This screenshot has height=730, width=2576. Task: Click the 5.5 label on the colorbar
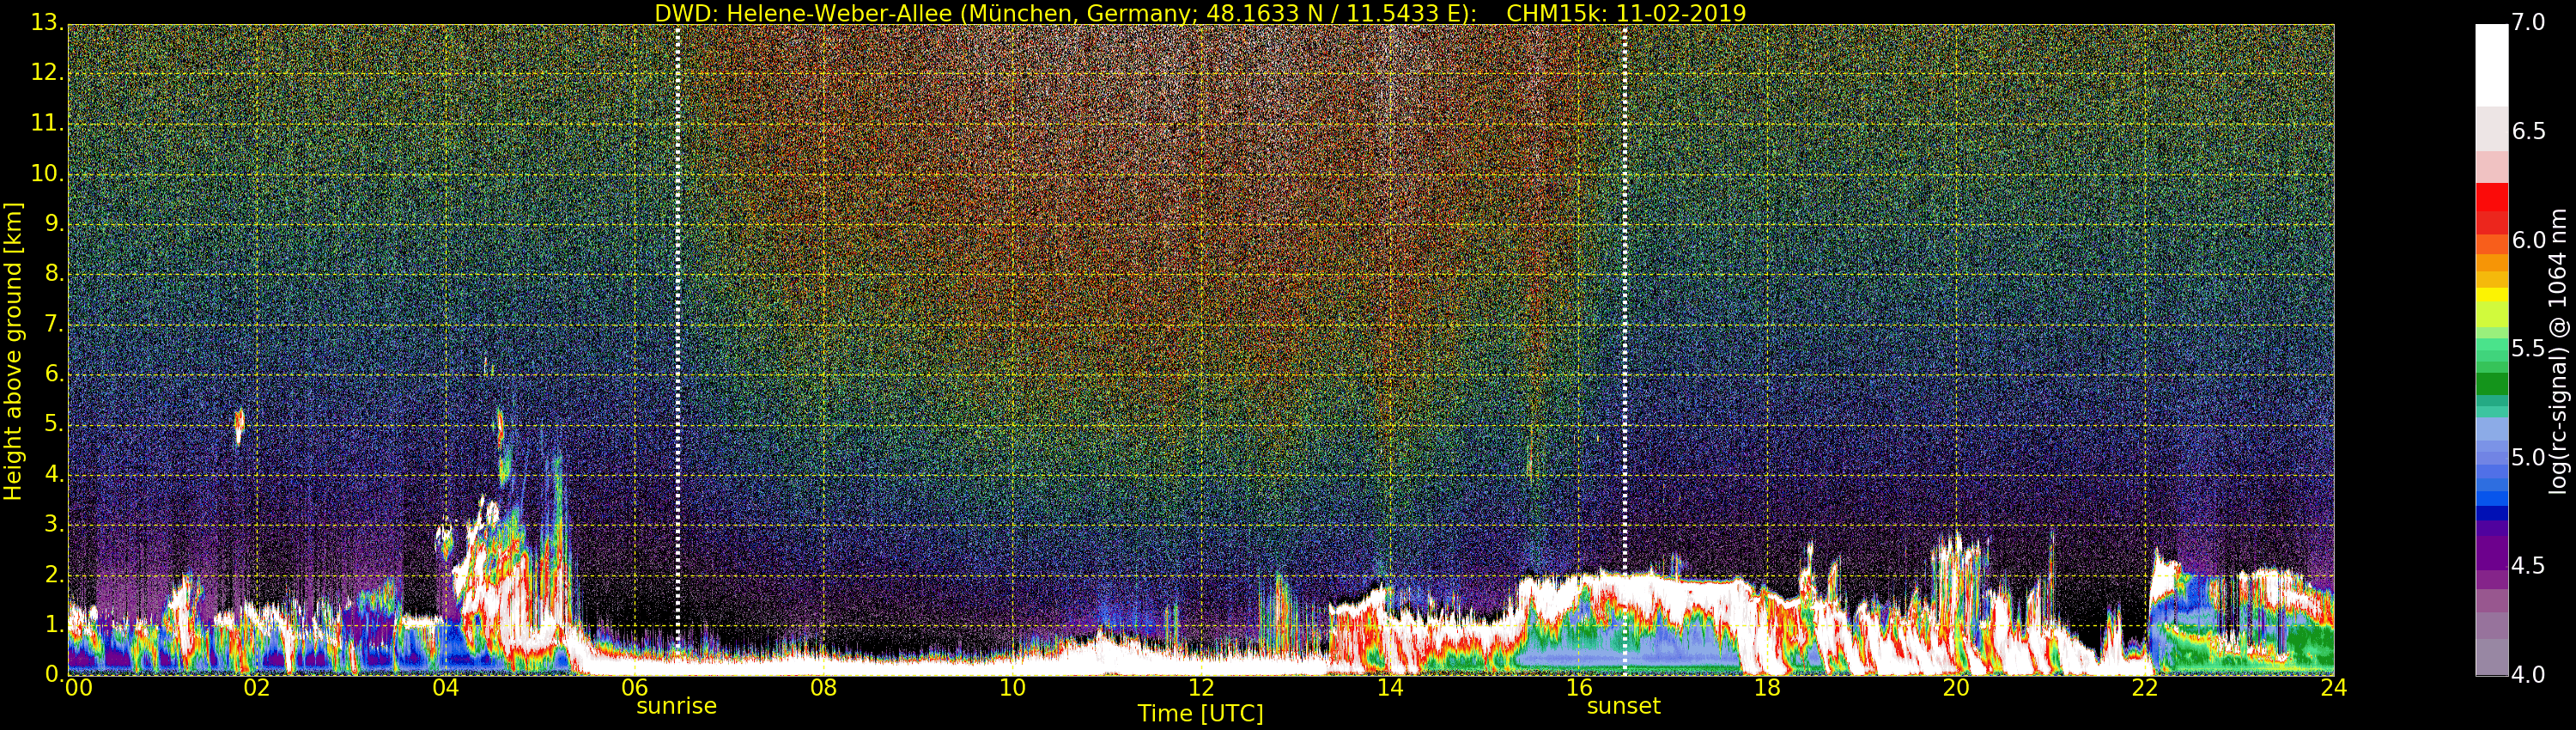2528,349
